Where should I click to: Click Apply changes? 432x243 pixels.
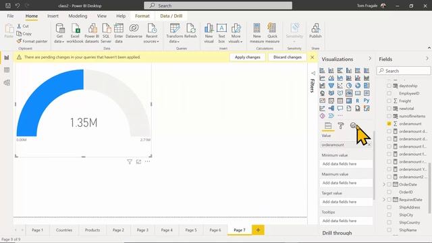click(248, 57)
